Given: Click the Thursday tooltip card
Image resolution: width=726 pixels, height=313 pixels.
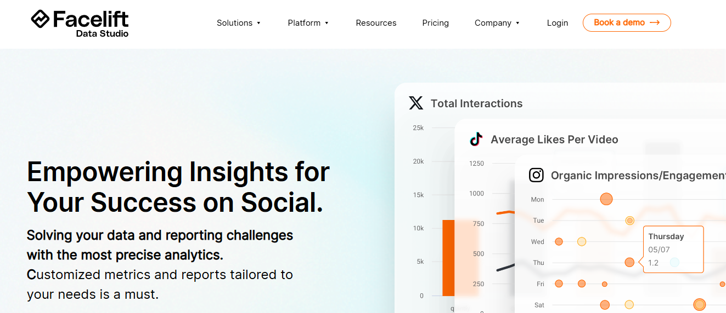Looking at the screenshot, I should (x=673, y=249).
